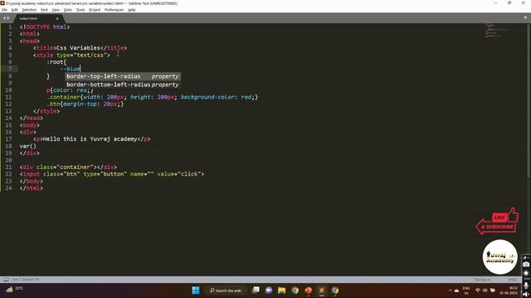Place cursor on the title tag line

coord(80,48)
